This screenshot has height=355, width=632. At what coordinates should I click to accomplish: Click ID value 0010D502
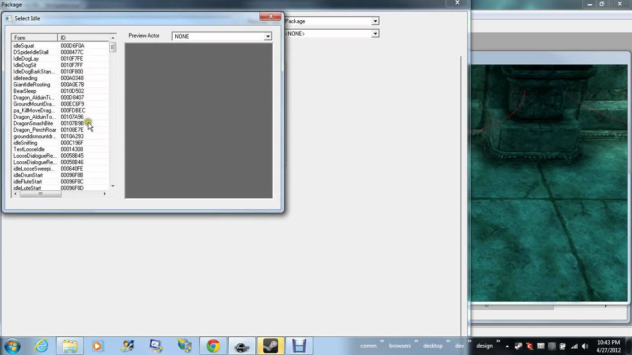pyautogui.click(x=72, y=91)
